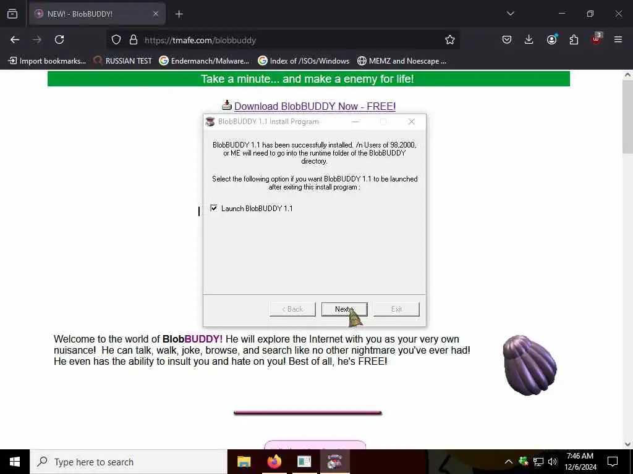633x474 pixels.
Task: Go back to previous page
Action: [x=15, y=39]
